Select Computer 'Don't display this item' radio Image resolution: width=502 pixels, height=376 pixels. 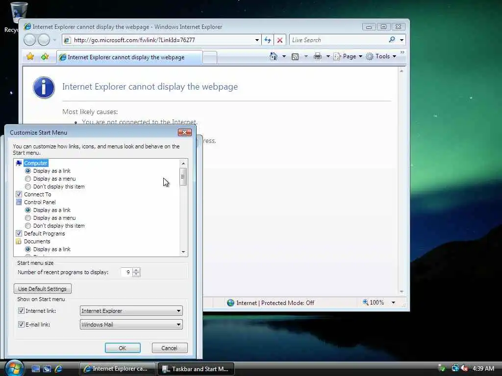(28, 187)
